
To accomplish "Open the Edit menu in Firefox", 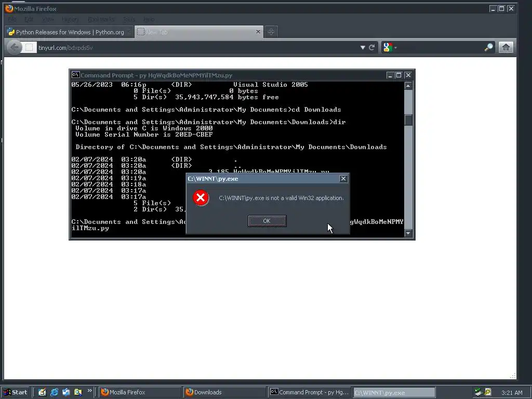I will pyautogui.click(x=29, y=19).
